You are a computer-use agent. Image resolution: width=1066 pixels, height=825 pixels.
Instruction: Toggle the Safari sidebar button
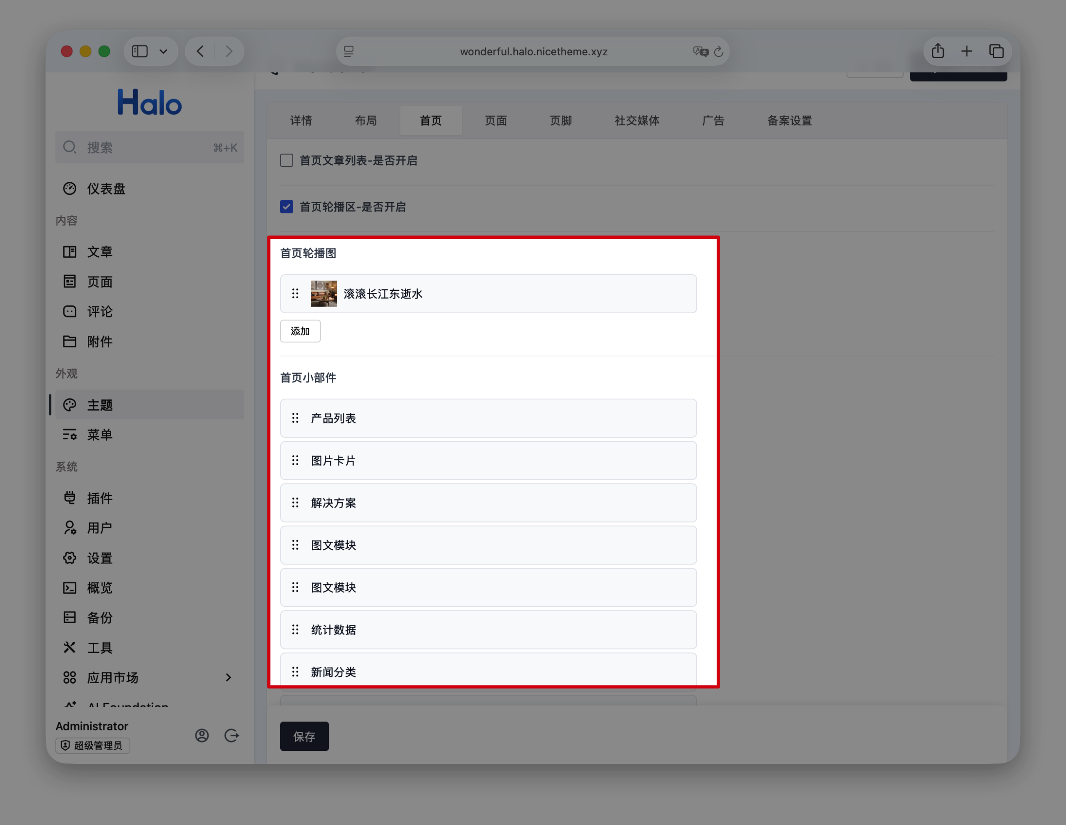(x=139, y=51)
